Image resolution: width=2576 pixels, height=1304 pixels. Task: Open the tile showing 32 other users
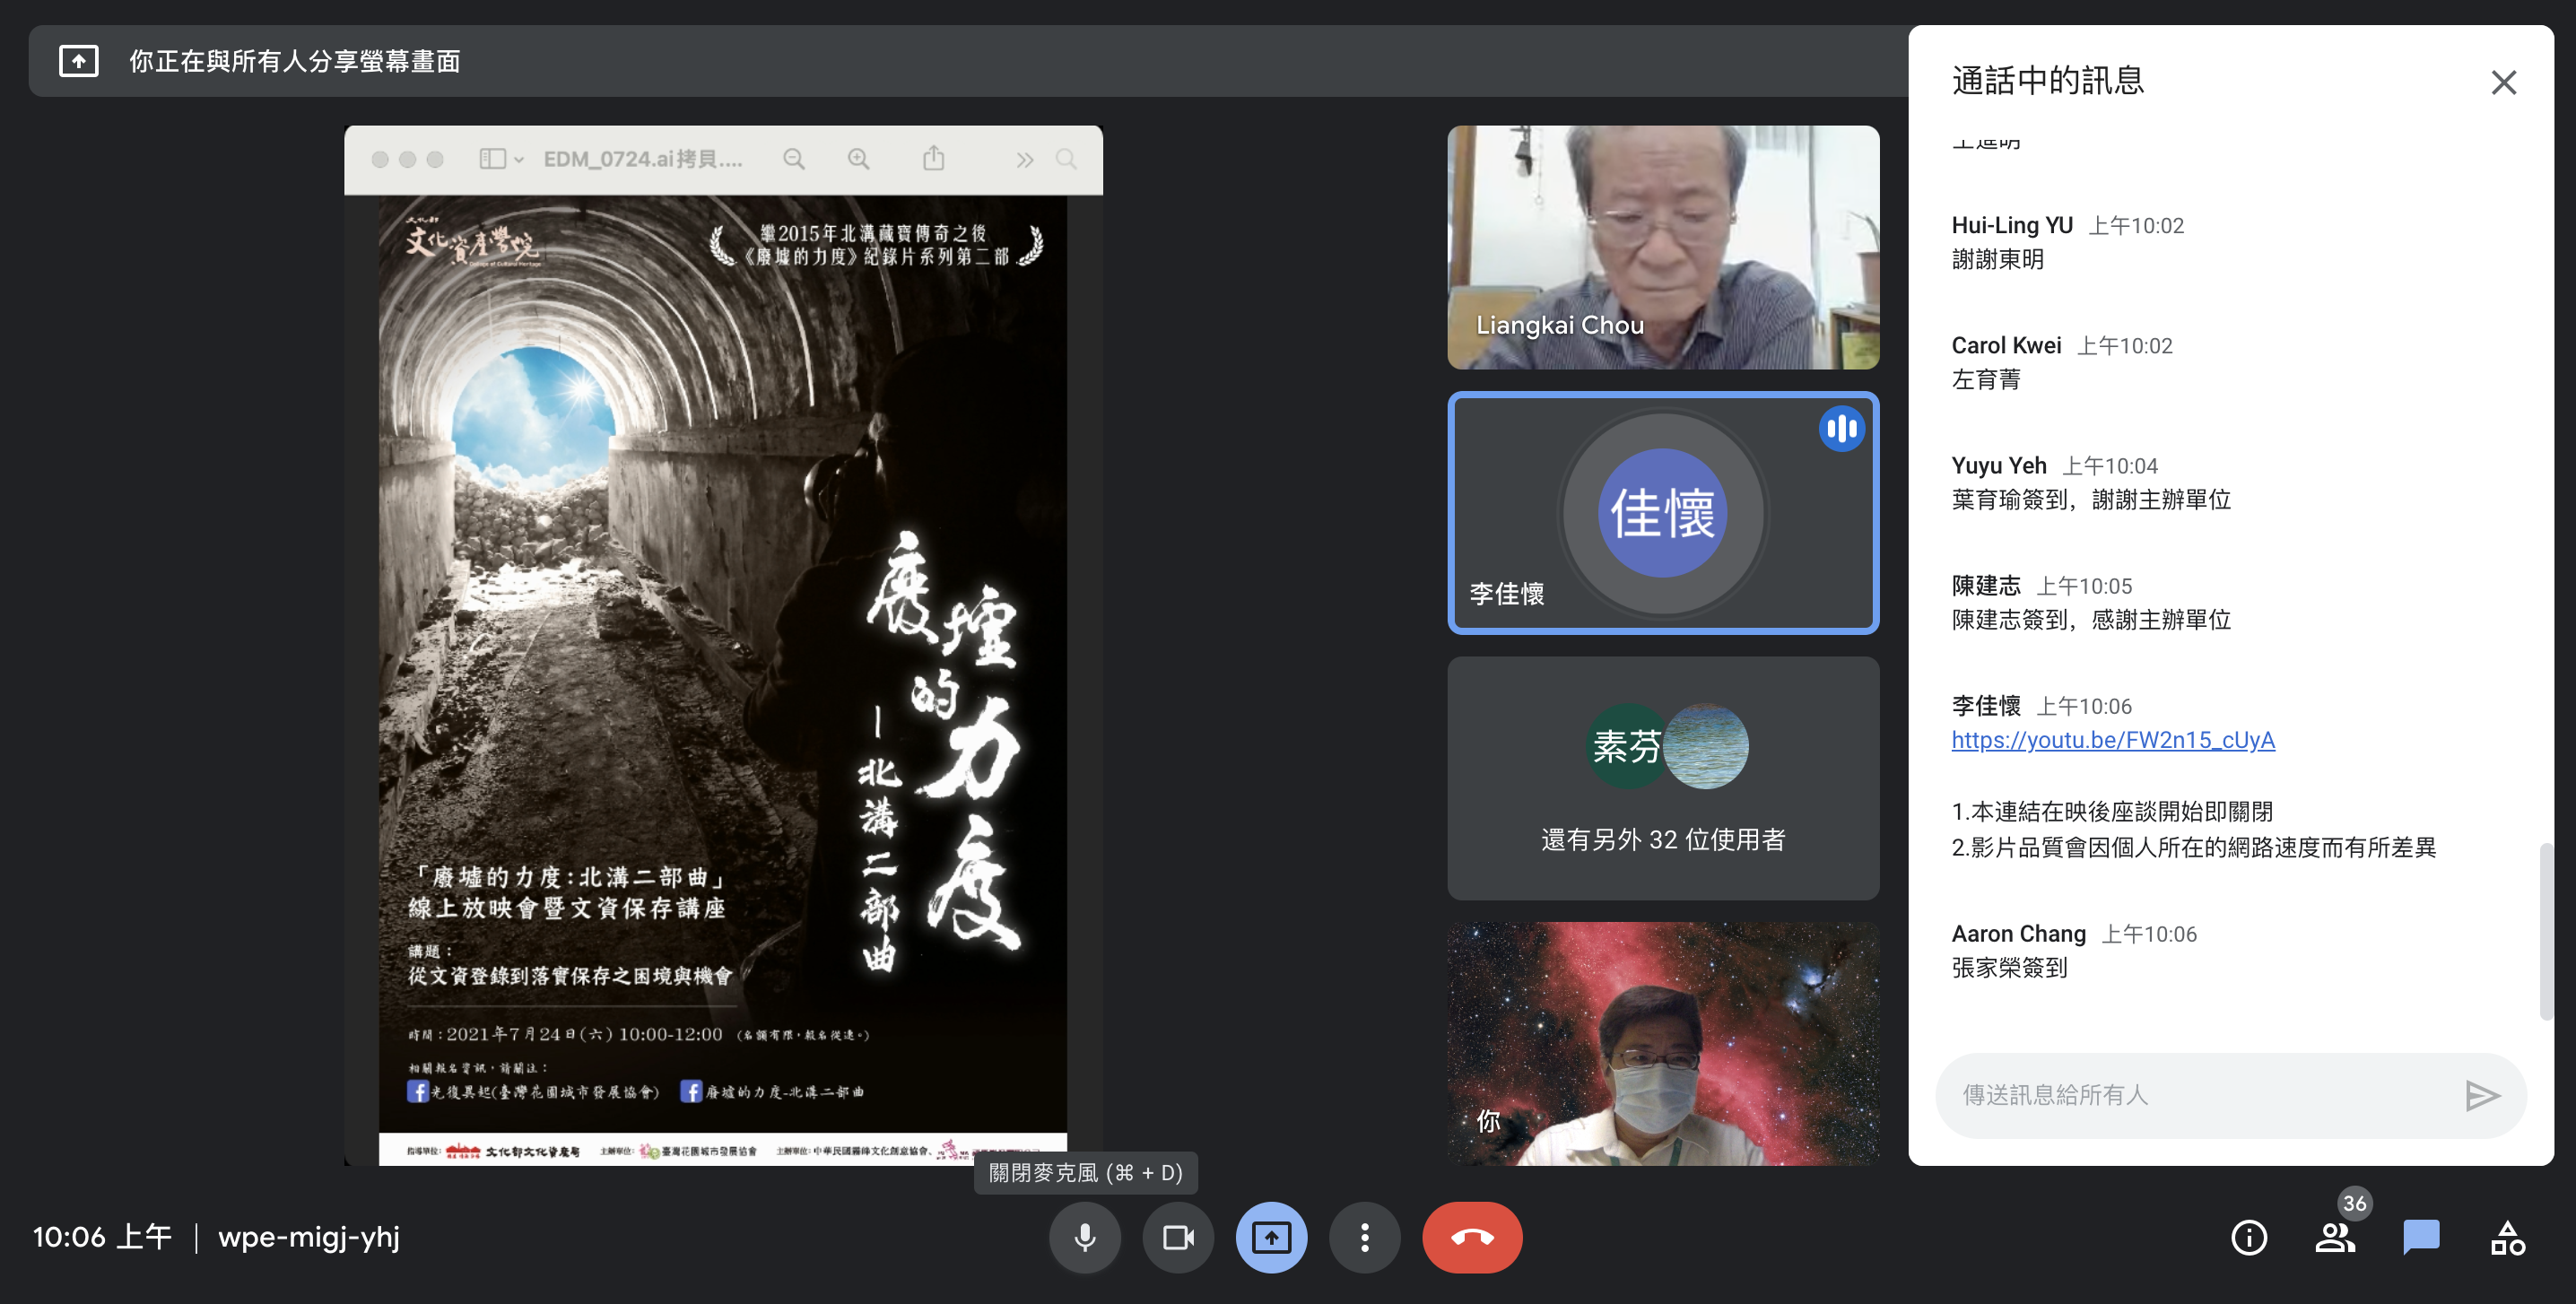[1662, 778]
